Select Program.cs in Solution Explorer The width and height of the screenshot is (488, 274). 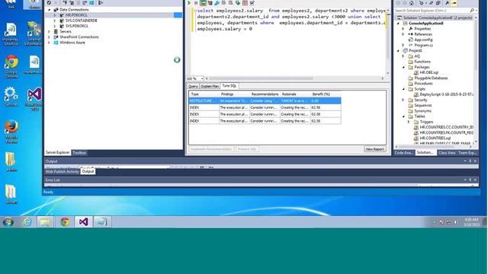tap(423, 46)
